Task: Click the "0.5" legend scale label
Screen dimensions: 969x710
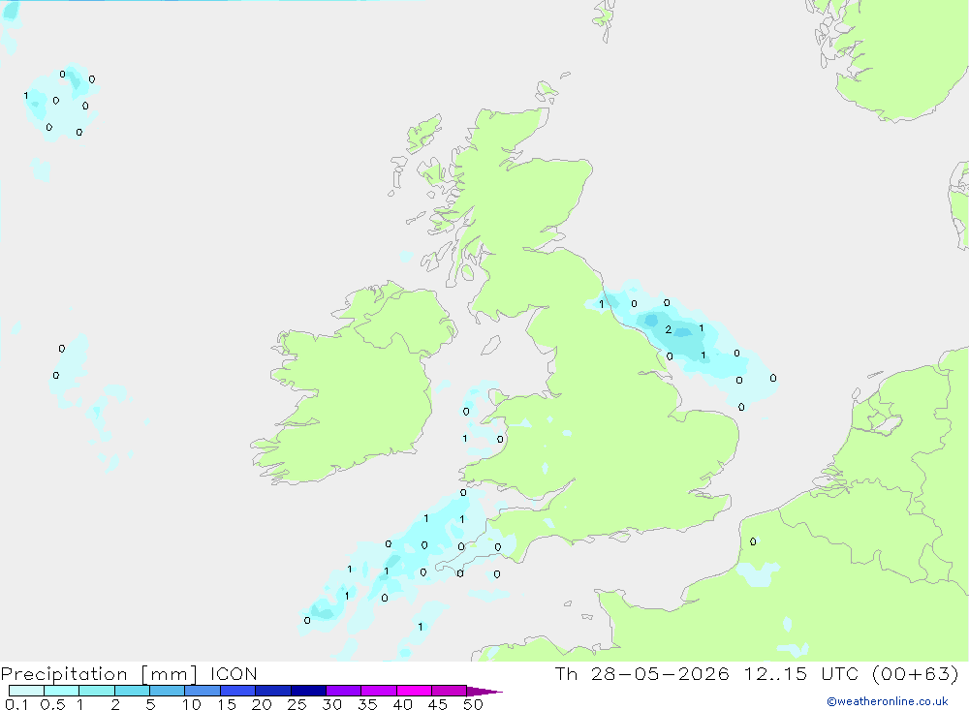Action: point(52,704)
